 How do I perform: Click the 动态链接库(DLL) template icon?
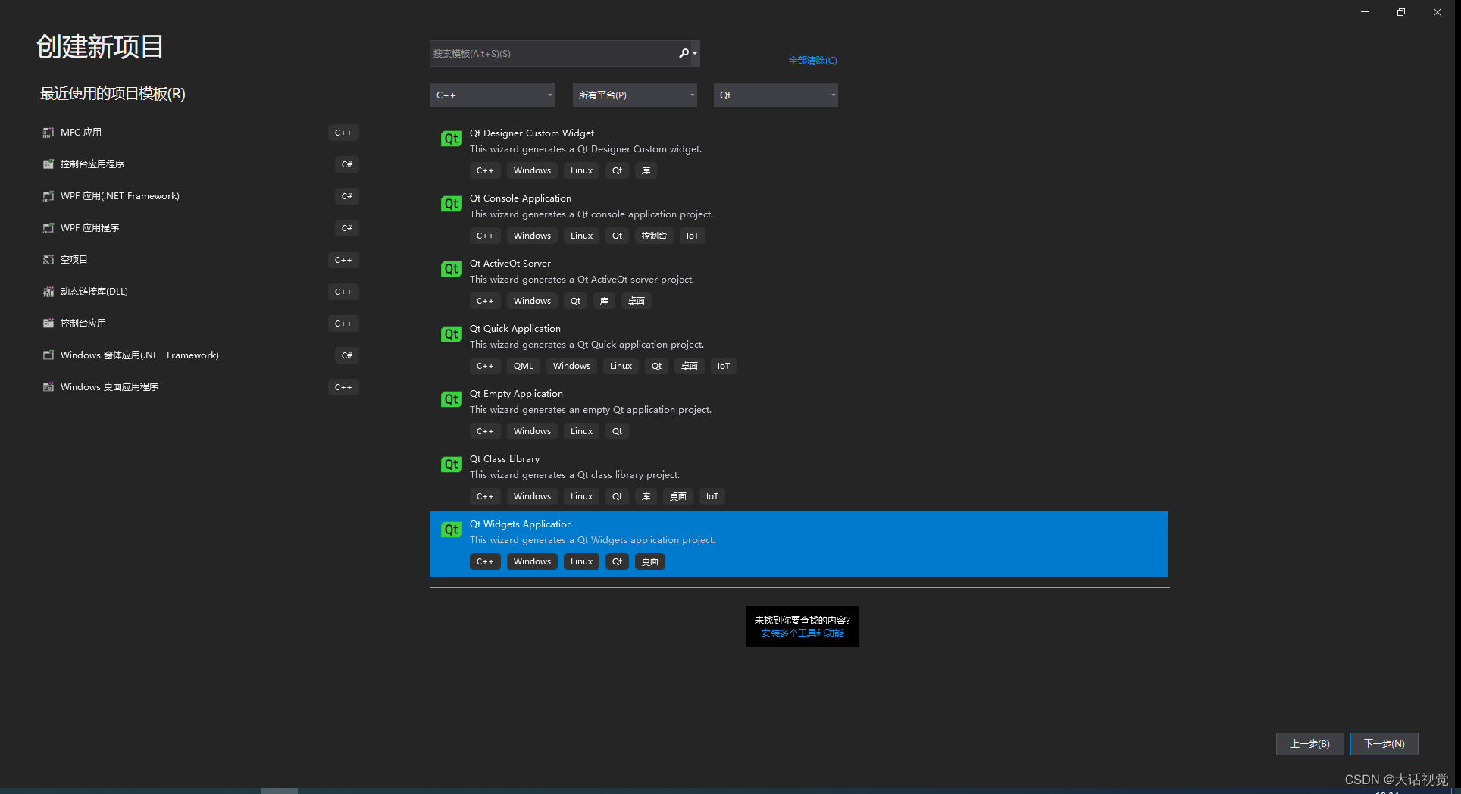click(x=48, y=291)
